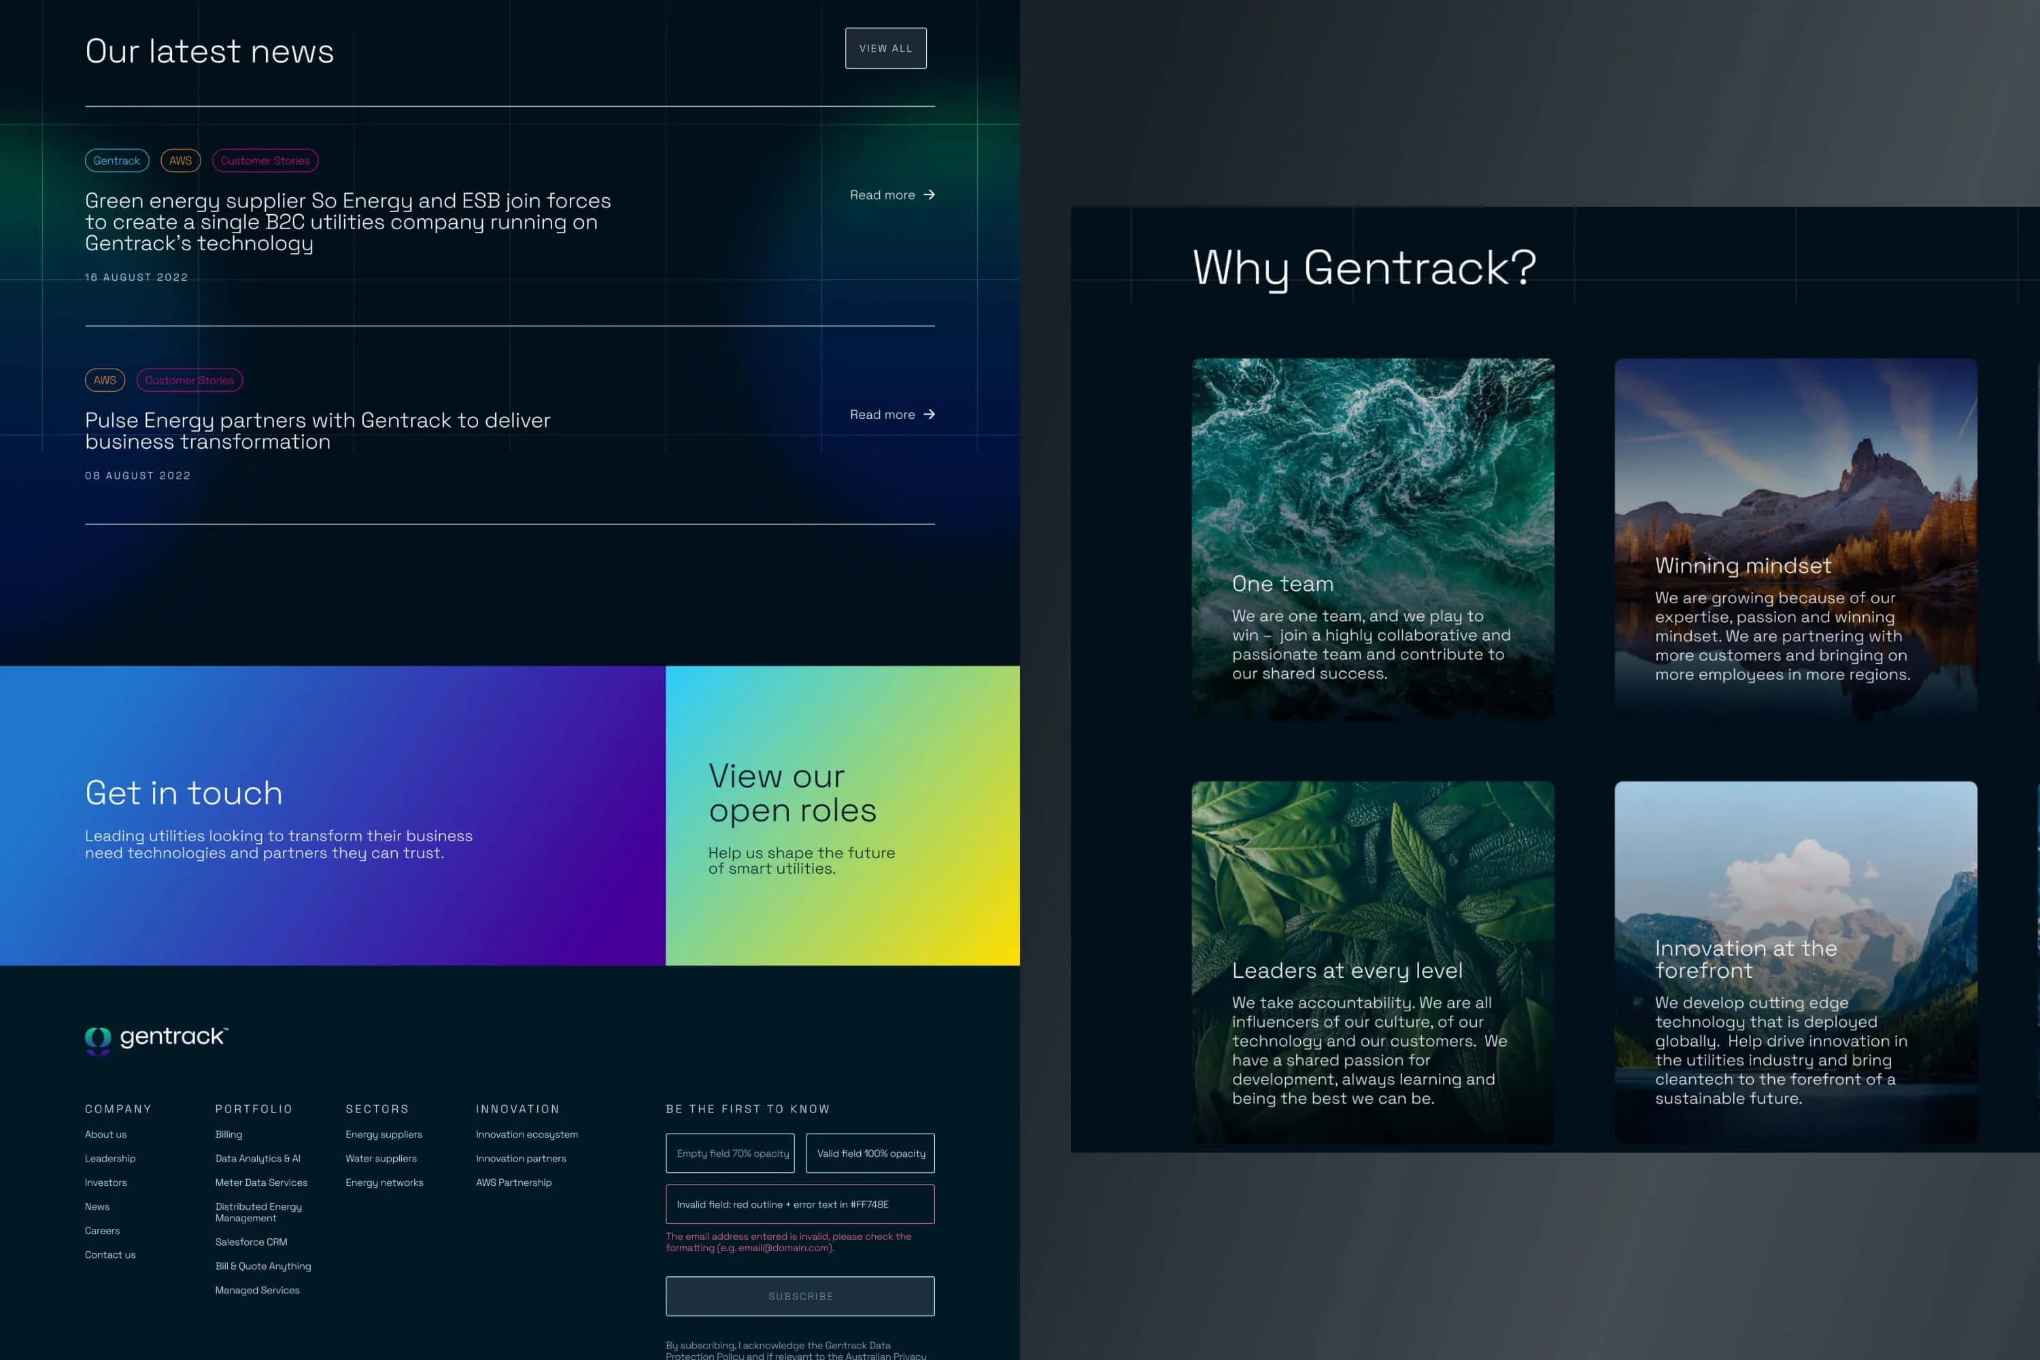Select Customer Stories tag on Pulse Energy article
This screenshot has height=1360, width=2040.
(189, 380)
